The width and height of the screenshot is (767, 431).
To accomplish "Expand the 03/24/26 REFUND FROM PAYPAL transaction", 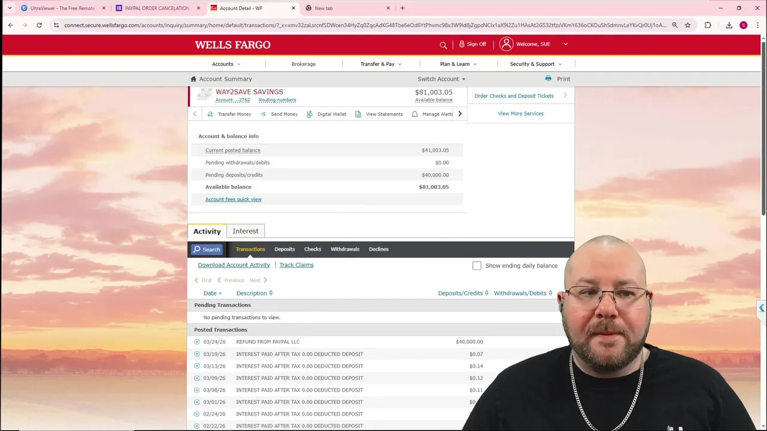I will pyautogui.click(x=197, y=342).
